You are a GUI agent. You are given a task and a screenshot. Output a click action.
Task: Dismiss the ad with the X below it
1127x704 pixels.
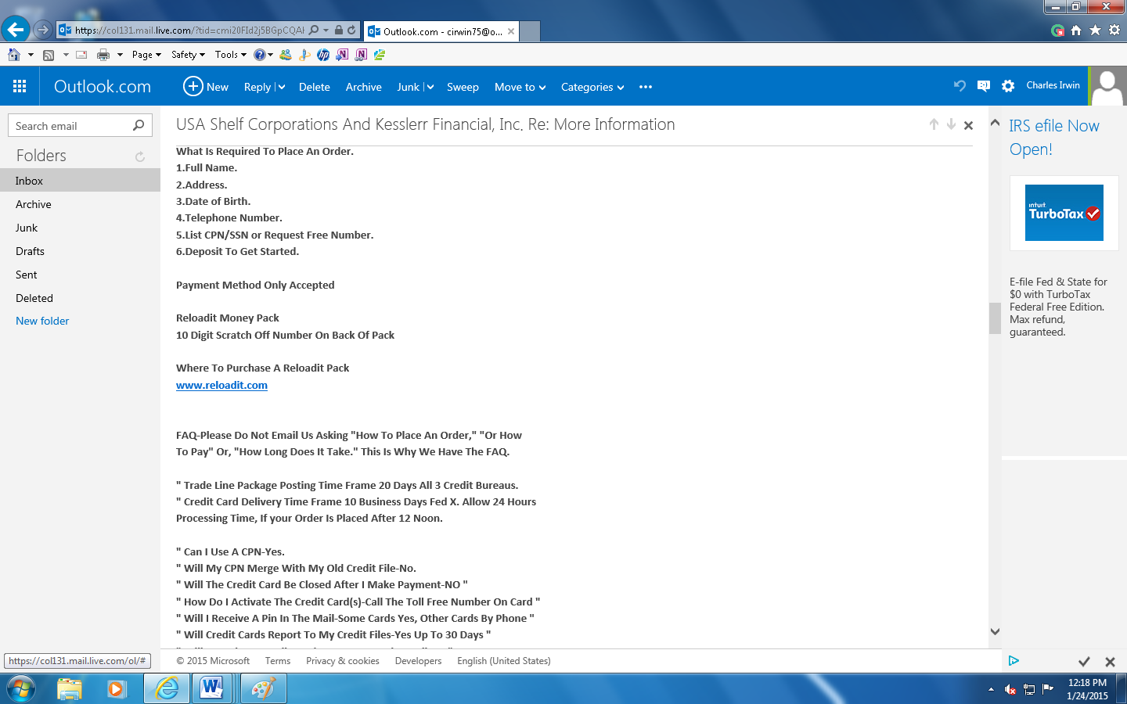coord(1110,662)
